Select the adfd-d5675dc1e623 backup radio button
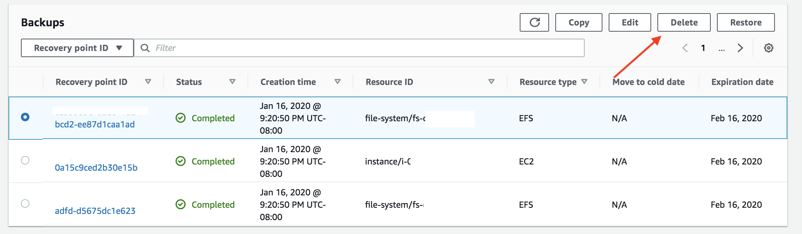Viewport: 802px width, 234px height. (25, 203)
